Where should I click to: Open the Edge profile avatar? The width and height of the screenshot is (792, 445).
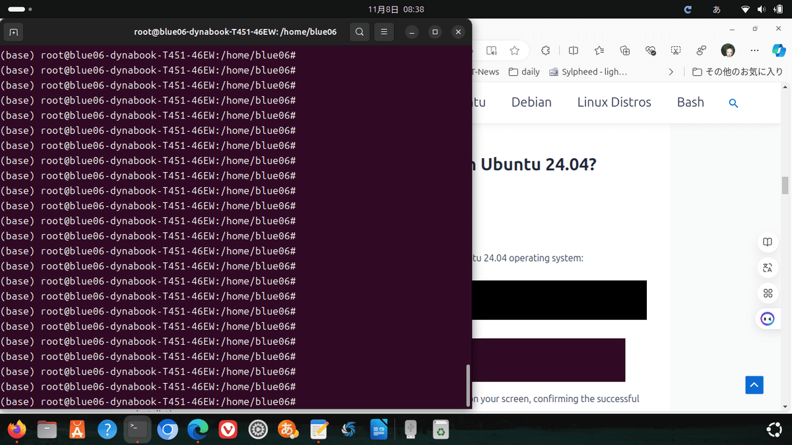coord(727,50)
